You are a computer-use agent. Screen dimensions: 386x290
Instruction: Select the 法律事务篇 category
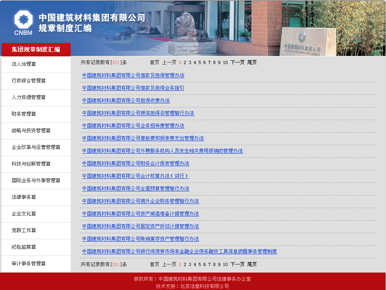pyautogui.click(x=24, y=197)
